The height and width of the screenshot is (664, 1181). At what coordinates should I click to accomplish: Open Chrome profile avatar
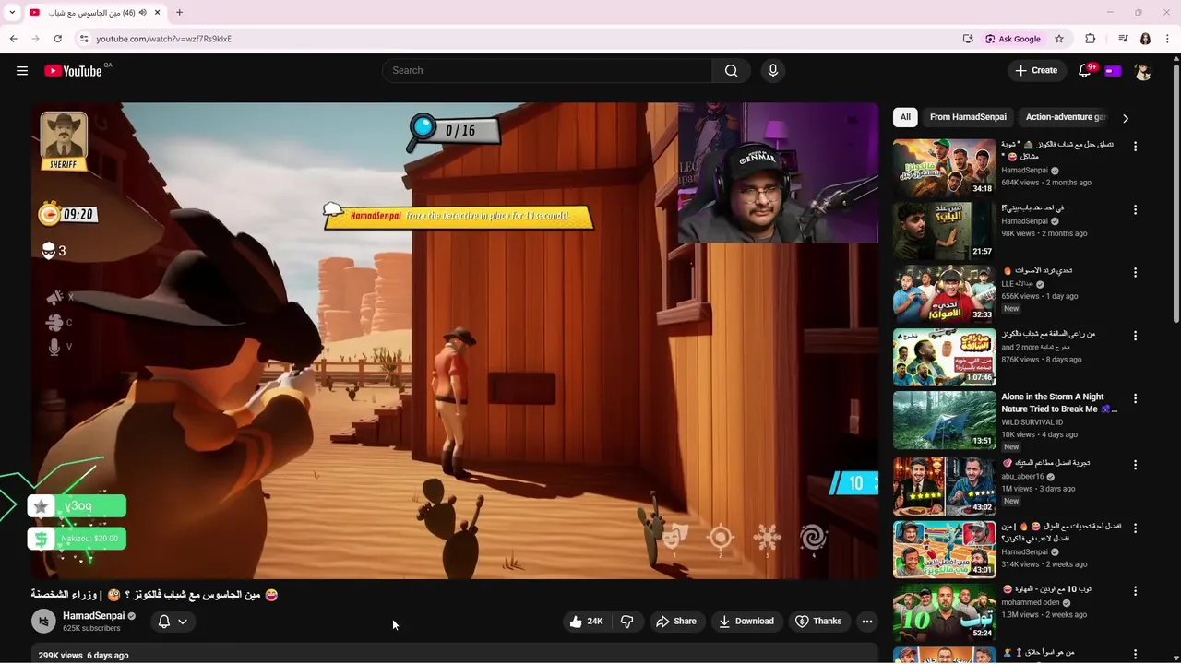[1145, 39]
